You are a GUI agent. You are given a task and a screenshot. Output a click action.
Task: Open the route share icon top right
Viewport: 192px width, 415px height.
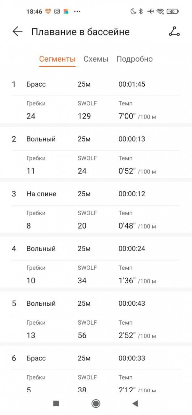(174, 32)
